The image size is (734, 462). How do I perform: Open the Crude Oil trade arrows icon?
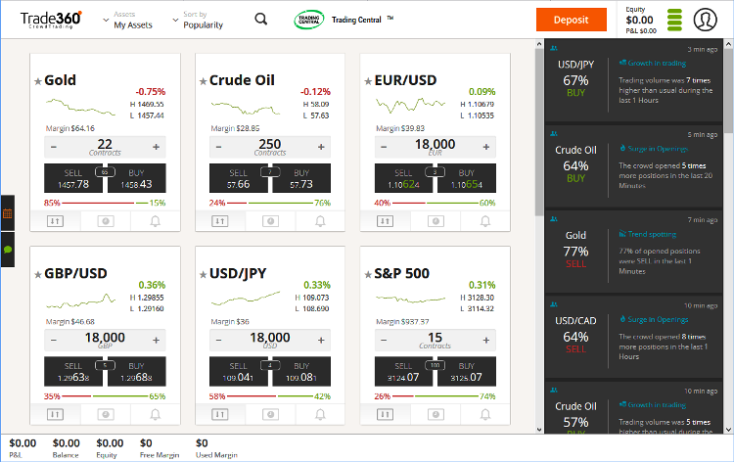tap(220, 221)
